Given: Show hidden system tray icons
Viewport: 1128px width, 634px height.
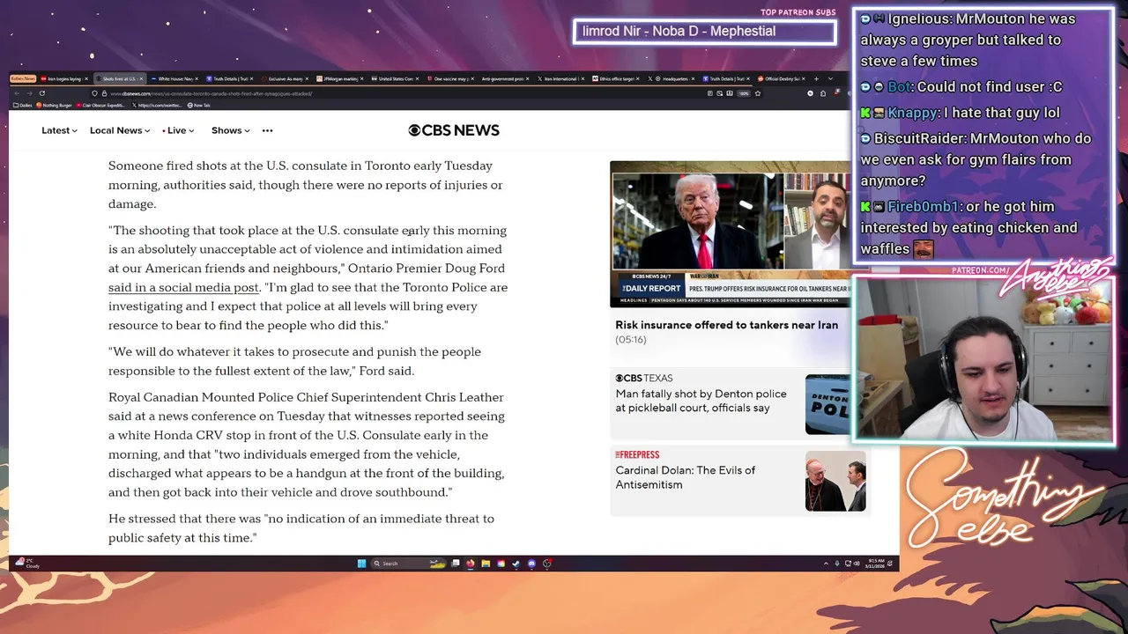Looking at the screenshot, I should [x=826, y=564].
